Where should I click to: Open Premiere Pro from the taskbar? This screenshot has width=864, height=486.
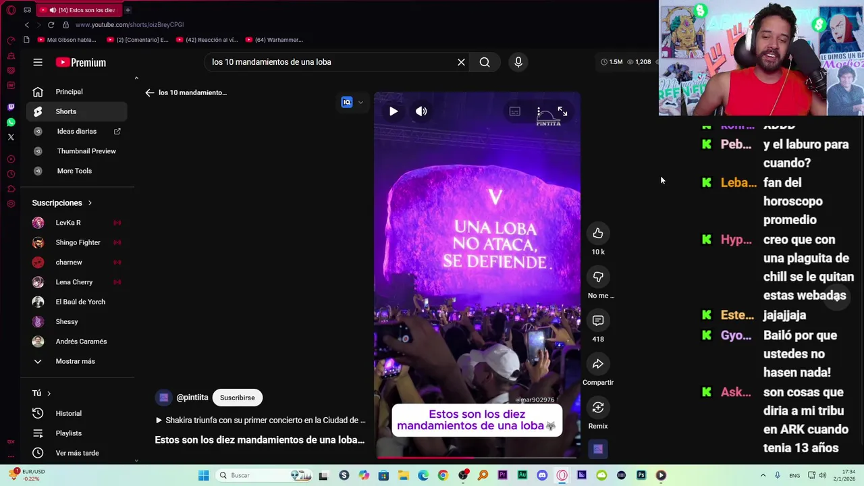[502, 475]
